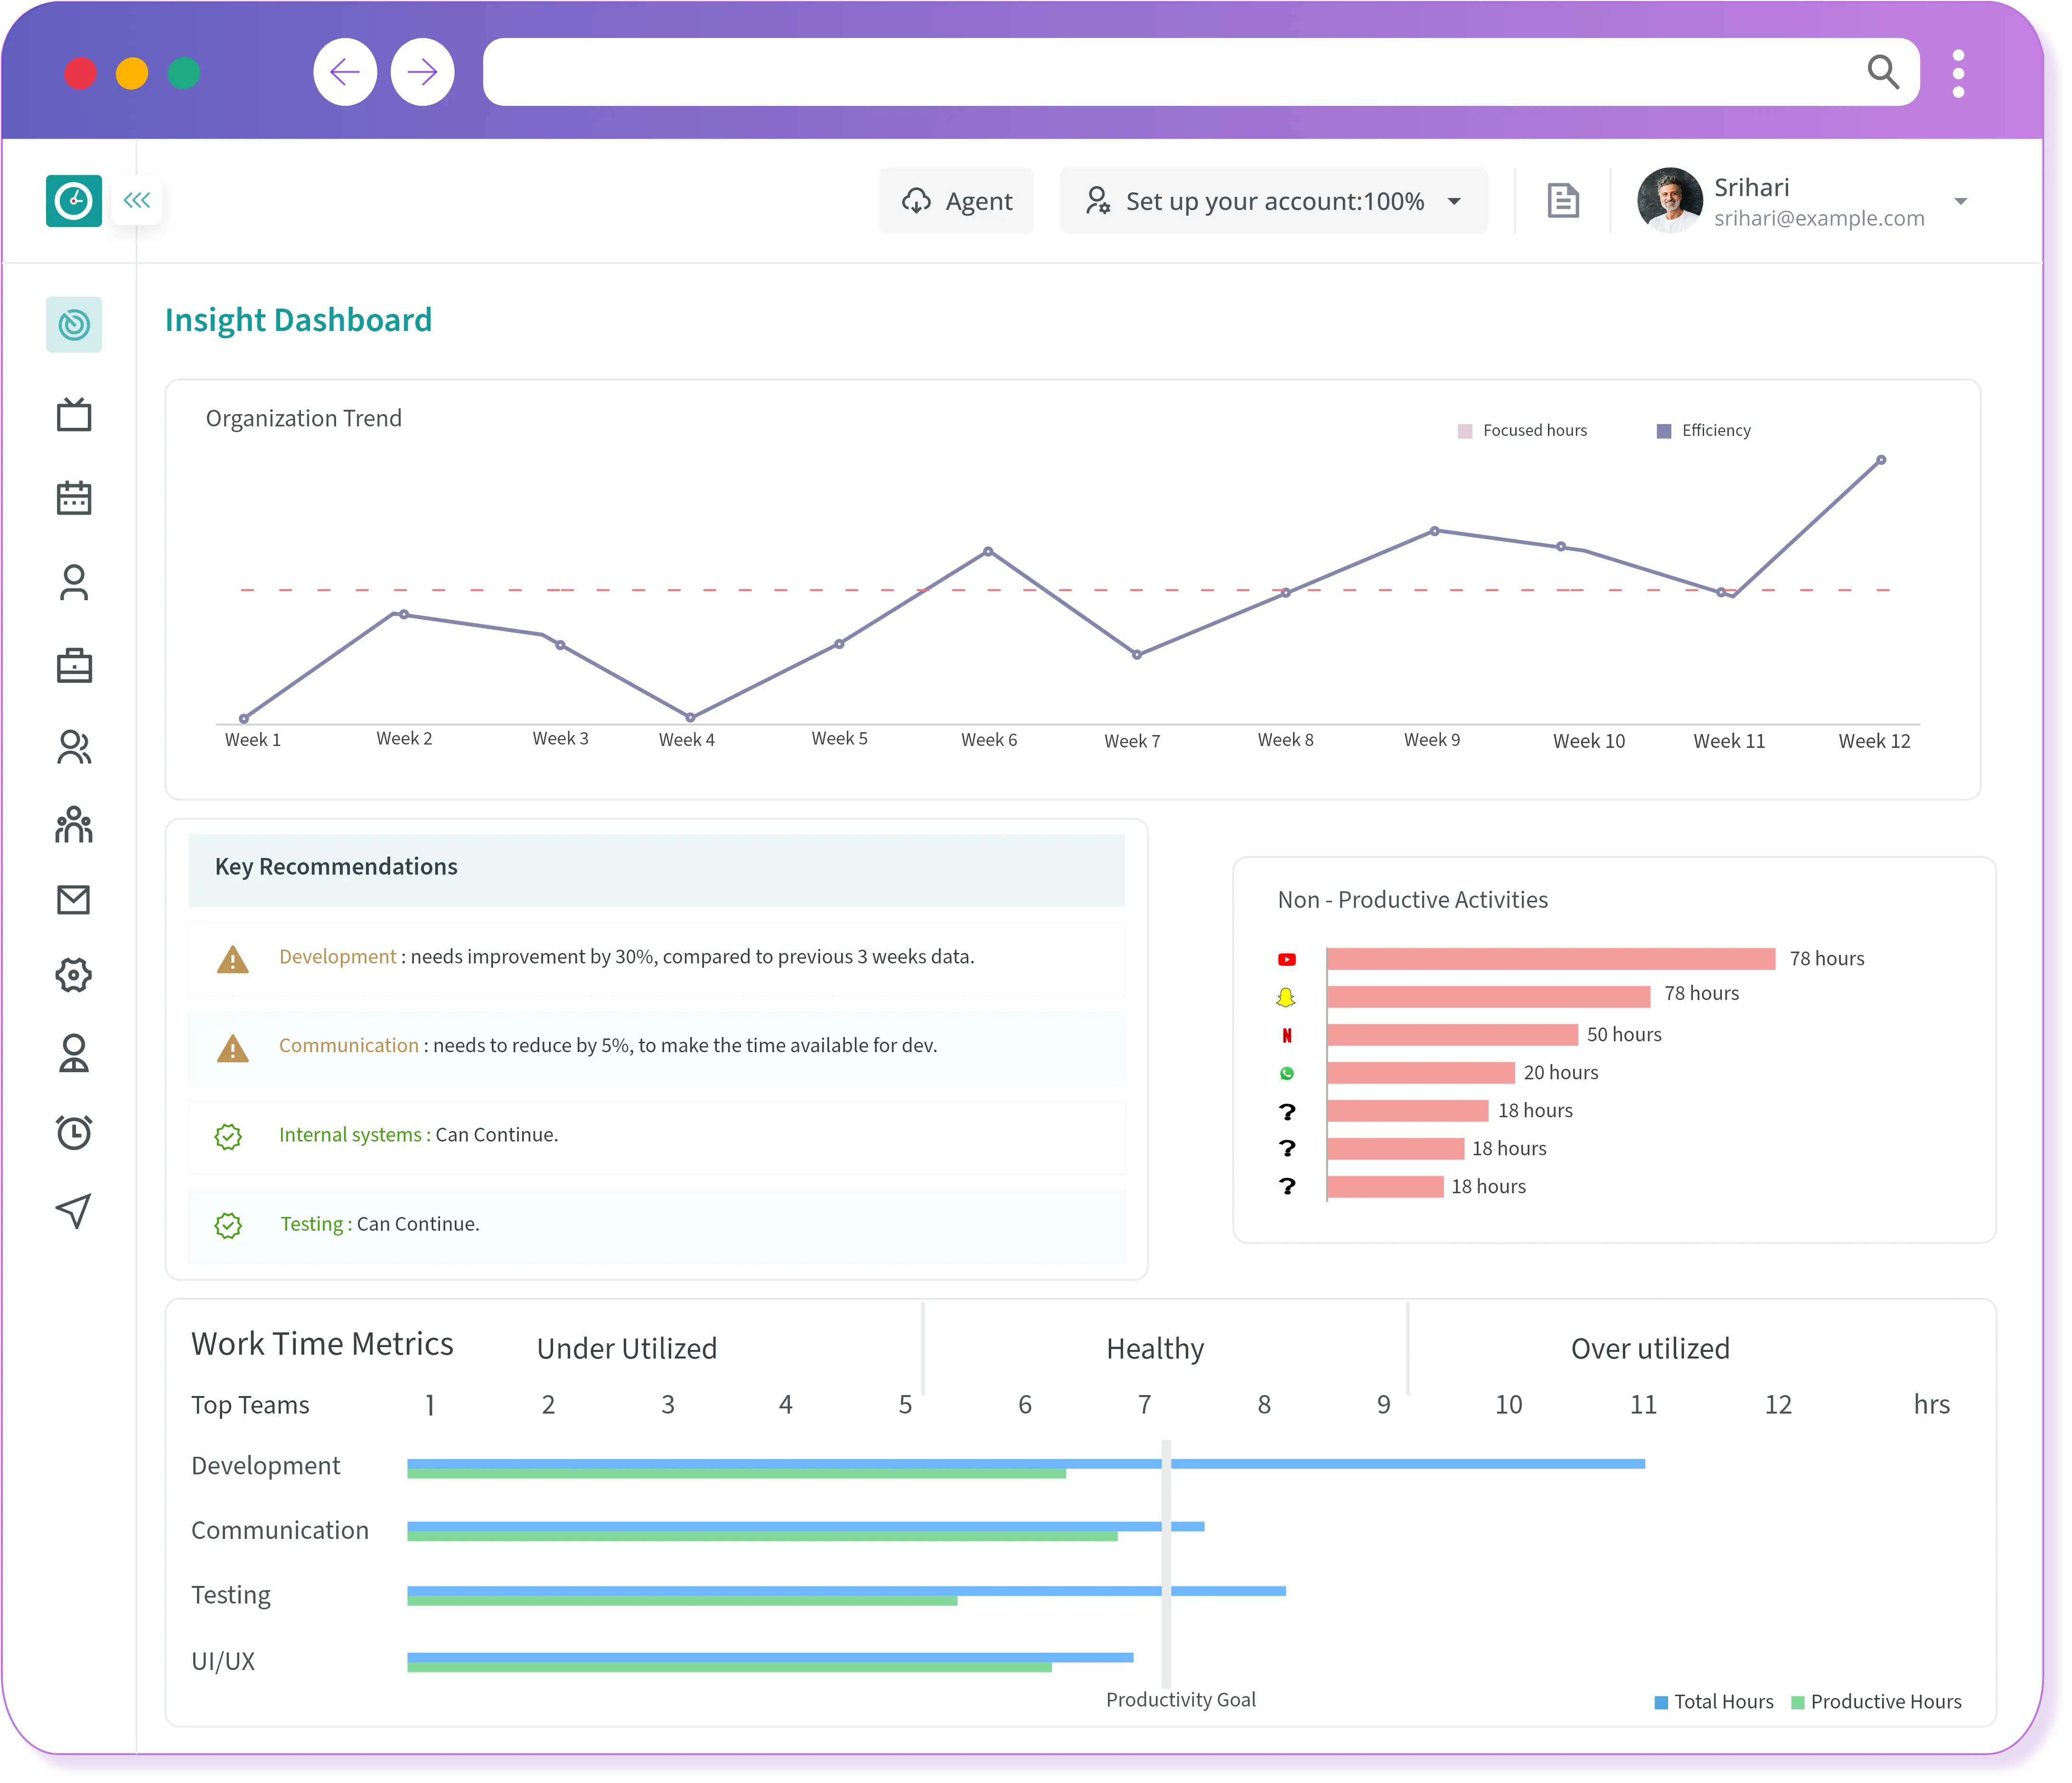Screen dimensions: 2072x1783
Task: Expand the Srihari user menu arrow
Action: [x=1961, y=202]
